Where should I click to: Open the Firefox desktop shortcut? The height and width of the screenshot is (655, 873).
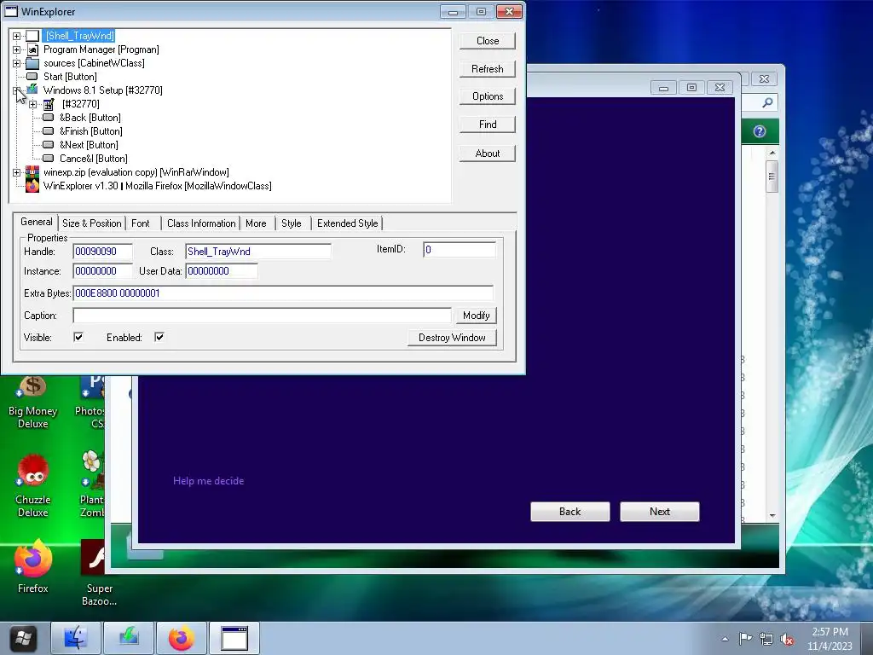(x=33, y=567)
